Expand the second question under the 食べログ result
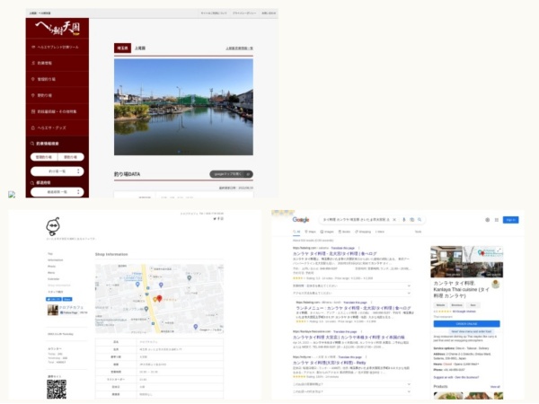539x404 pixels. (x=351, y=294)
